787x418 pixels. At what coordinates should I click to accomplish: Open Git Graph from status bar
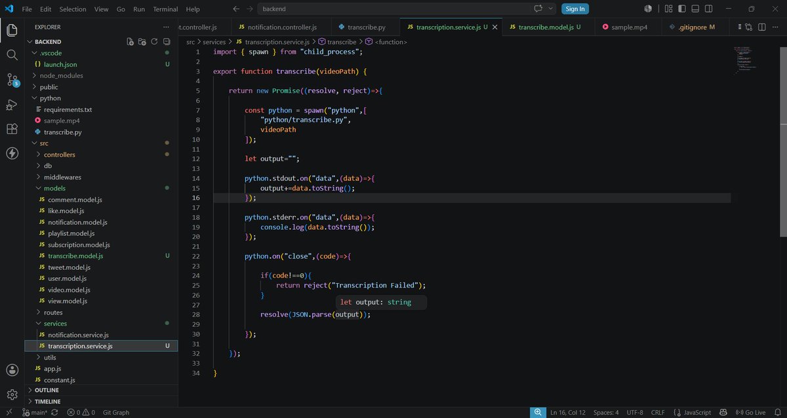click(115, 412)
